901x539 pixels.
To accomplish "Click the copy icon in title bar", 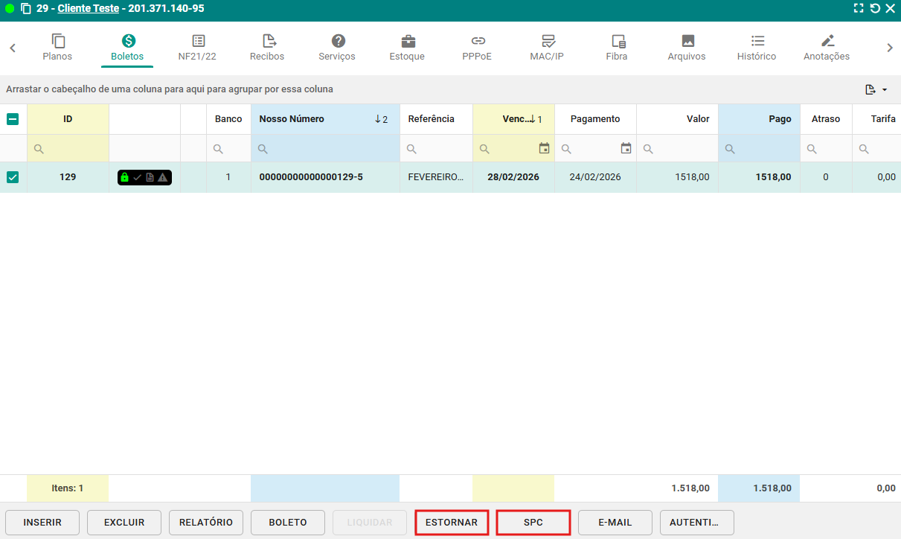I will pyautogui.click(x=26, y=9).
